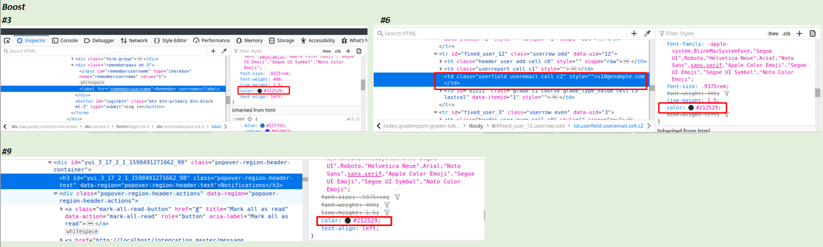823x247 pixels.
Task: Open the Accessibility tab in screenshot #3
Action: [317, 41]
